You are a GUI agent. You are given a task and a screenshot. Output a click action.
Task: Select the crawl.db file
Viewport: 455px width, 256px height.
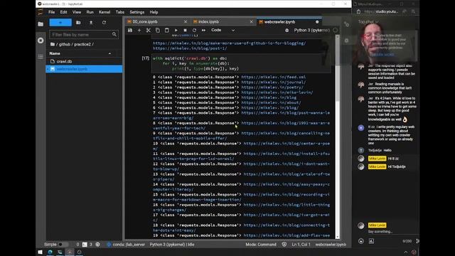click(84, 62)
